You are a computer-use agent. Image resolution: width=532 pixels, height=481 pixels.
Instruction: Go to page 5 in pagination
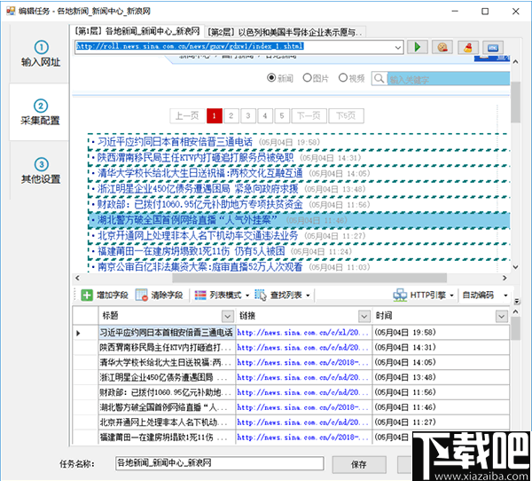[282, 116]
